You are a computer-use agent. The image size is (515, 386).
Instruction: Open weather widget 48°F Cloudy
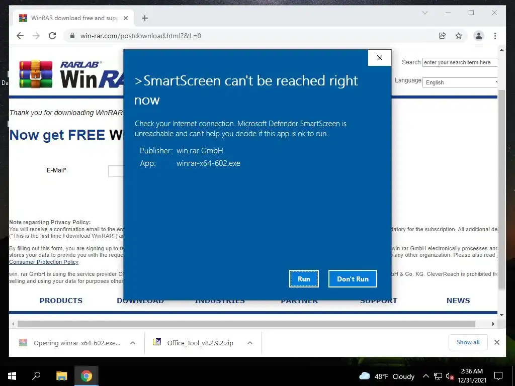(x=387, y=376)
